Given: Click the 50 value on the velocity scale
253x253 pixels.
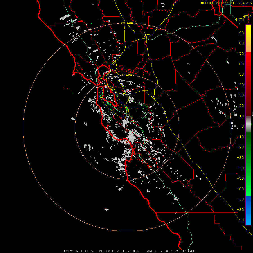Looking at the screenshot, I should click(x=241, y=74).
